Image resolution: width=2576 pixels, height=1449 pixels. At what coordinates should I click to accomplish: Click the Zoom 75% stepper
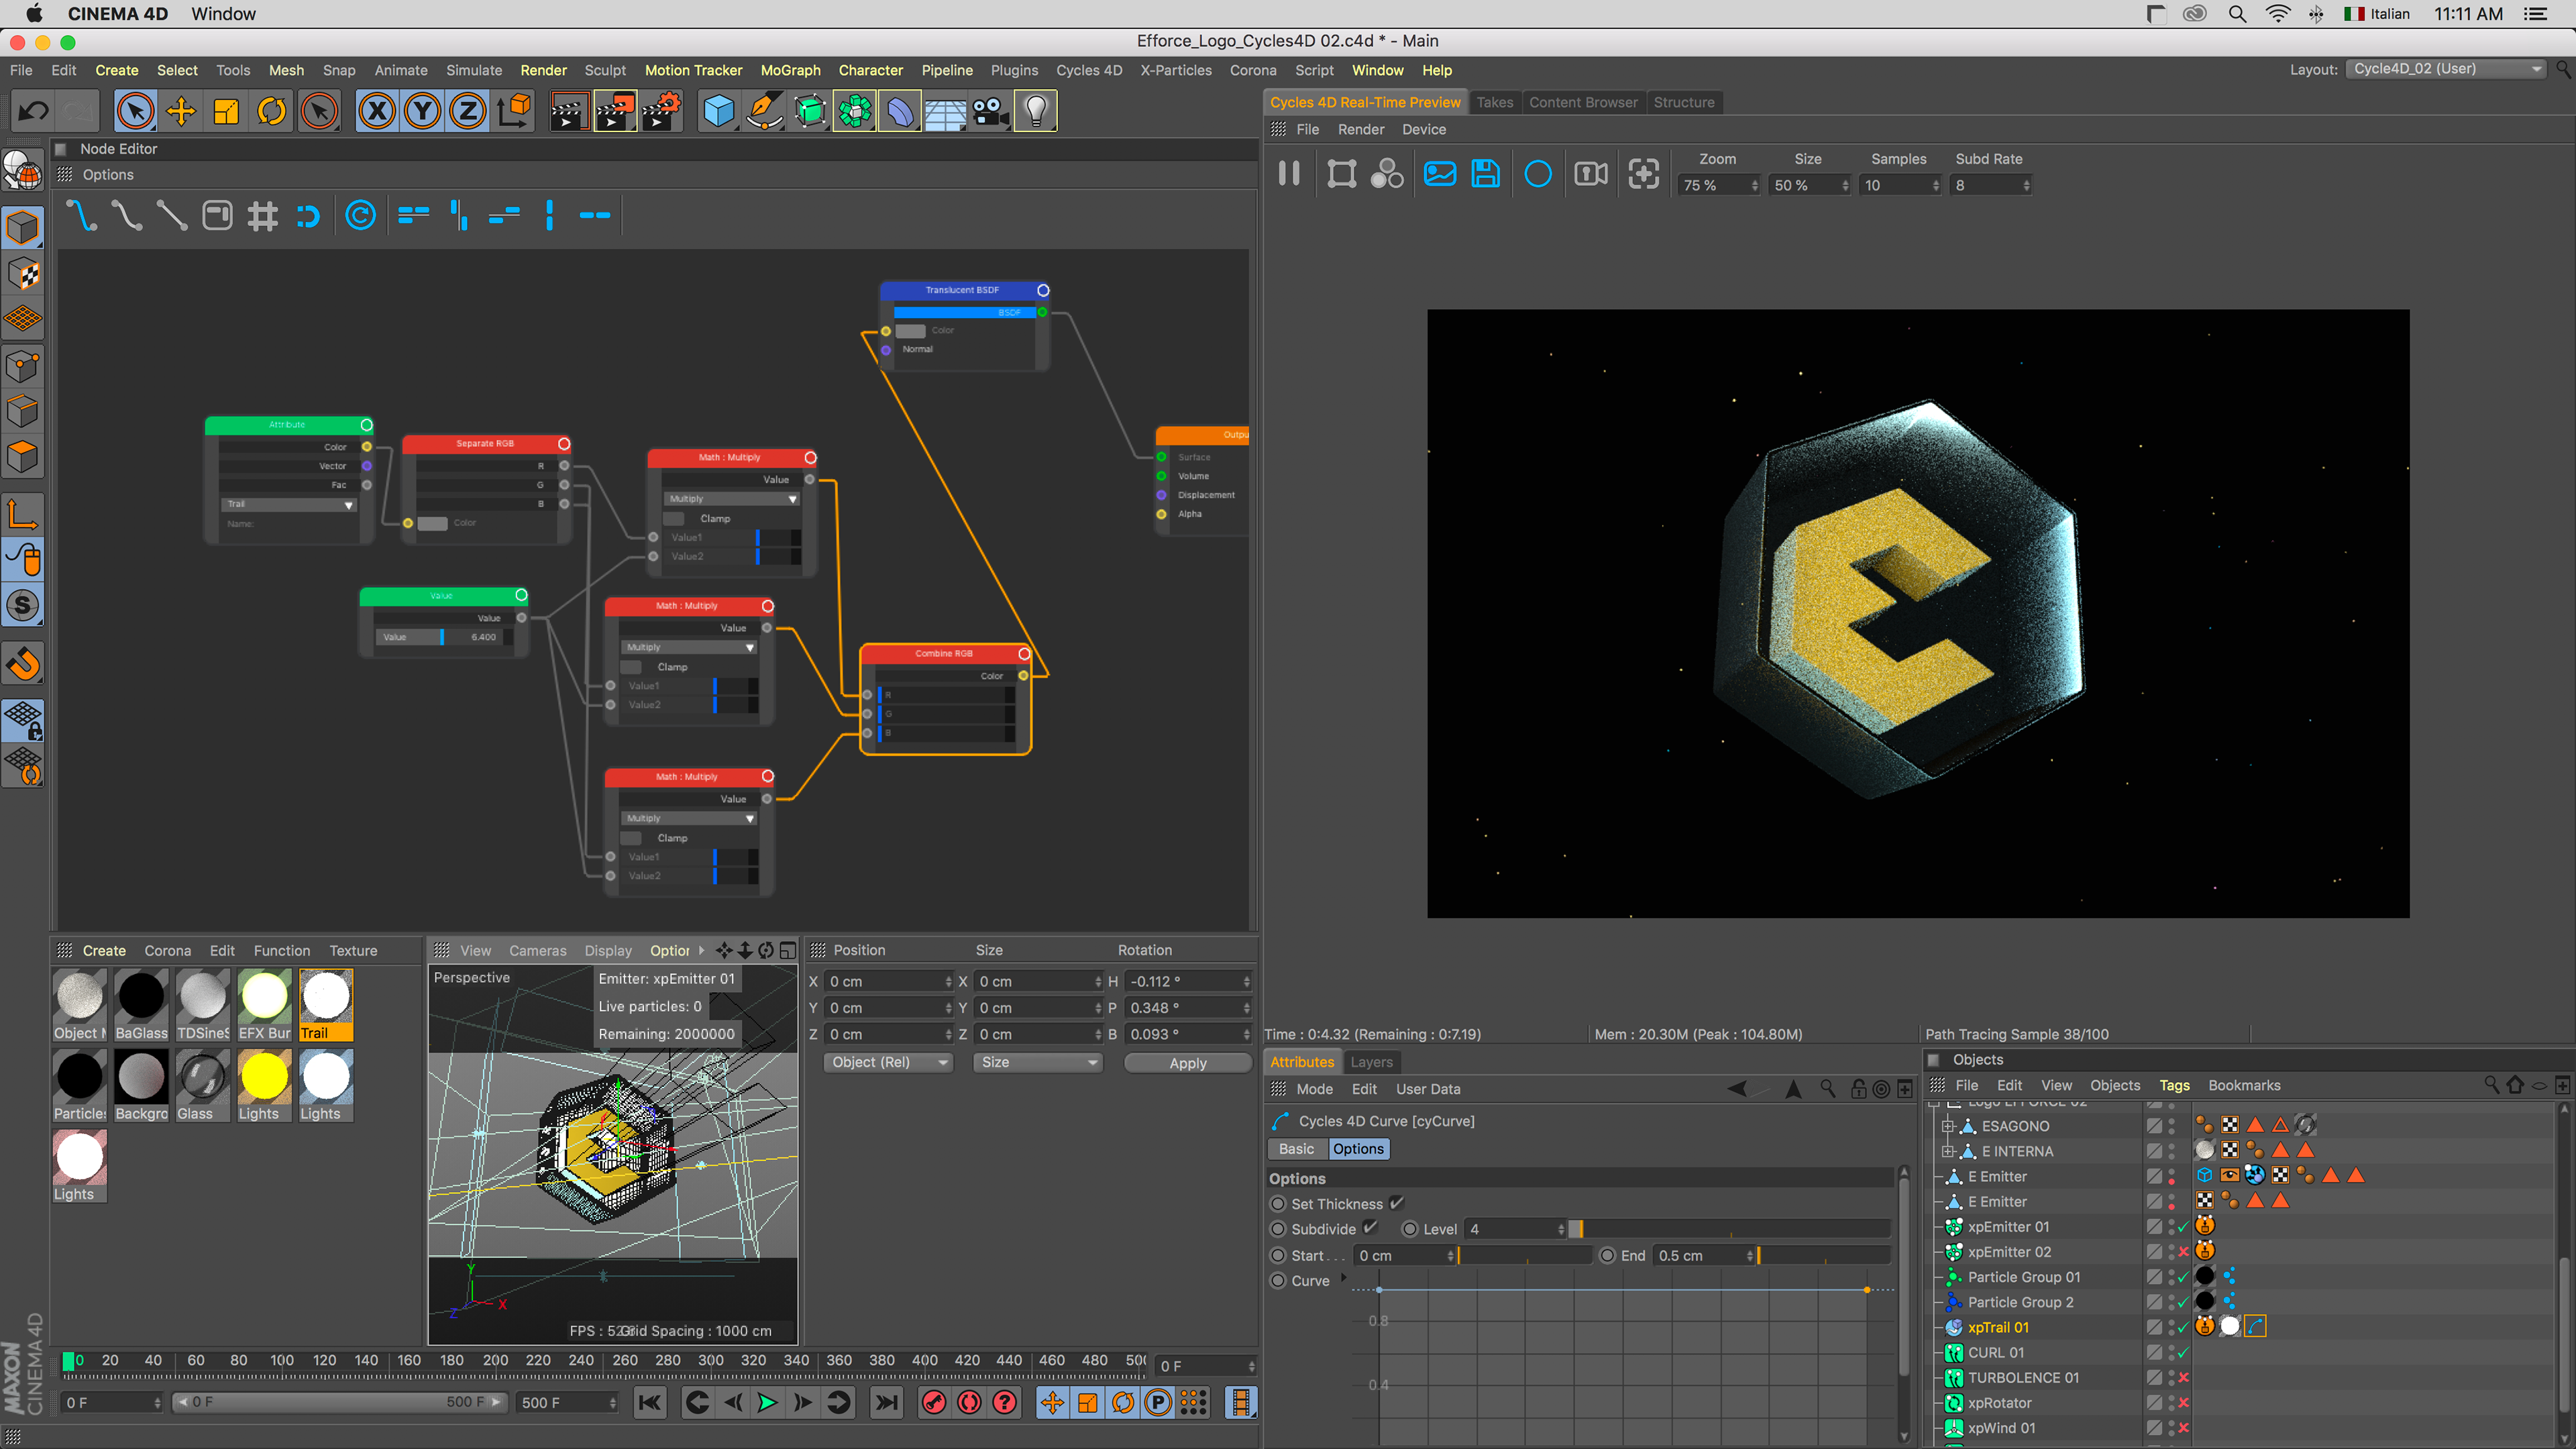click(1754, 185)
